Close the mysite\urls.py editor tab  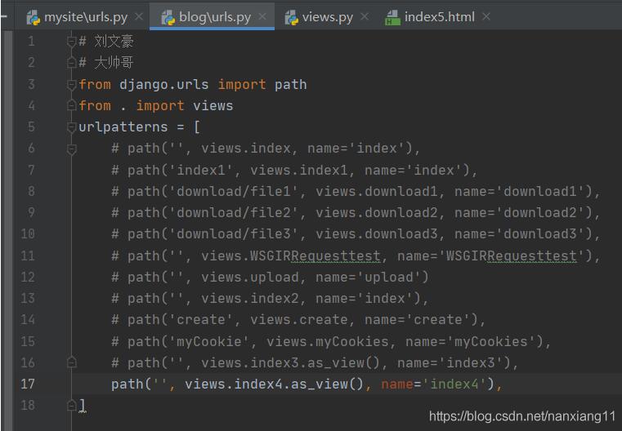coord(138,16)
